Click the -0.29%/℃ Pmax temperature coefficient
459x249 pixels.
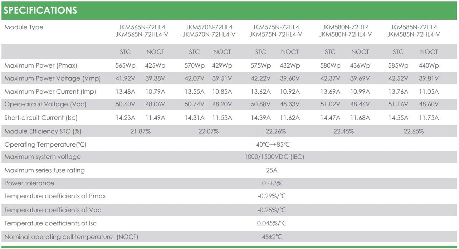(x=272, y=196)
